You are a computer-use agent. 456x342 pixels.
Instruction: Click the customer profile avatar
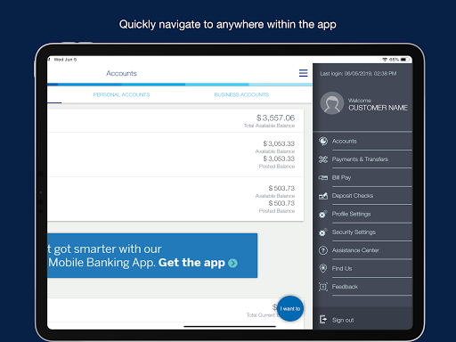click(x=332, y=103)
